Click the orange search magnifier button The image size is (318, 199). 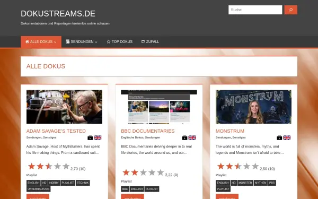(290, 10)
